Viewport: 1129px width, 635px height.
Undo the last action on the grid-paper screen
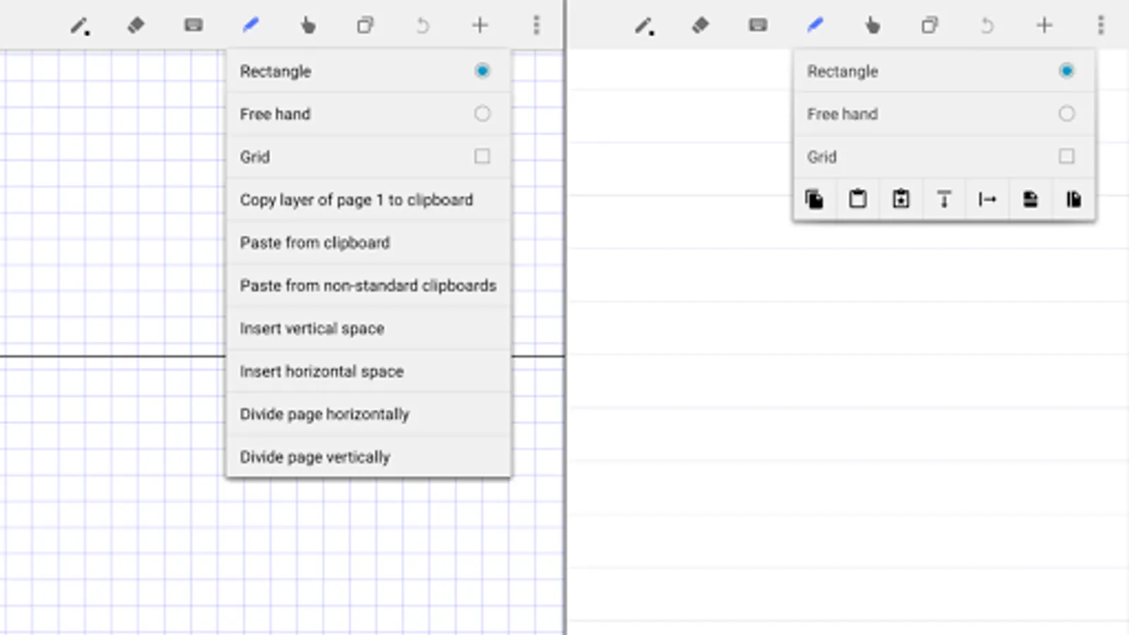[x=422, y=25]
